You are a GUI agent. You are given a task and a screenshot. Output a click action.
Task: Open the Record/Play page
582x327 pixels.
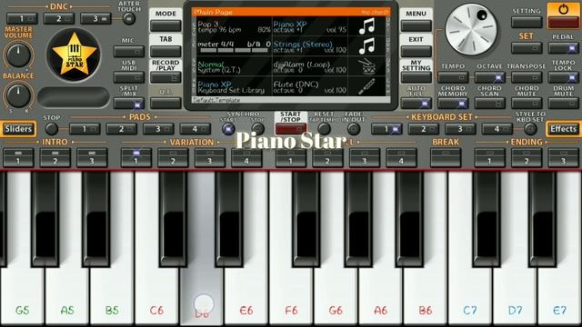(166, 77)
